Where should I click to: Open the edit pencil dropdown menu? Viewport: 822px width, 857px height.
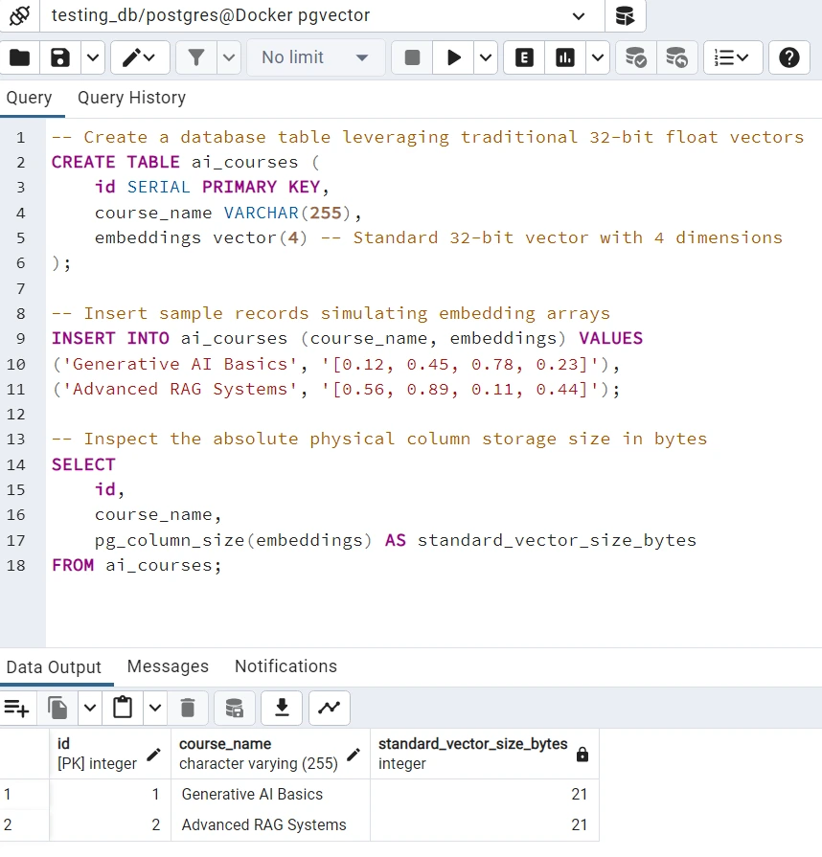click(x=140, y=57)
